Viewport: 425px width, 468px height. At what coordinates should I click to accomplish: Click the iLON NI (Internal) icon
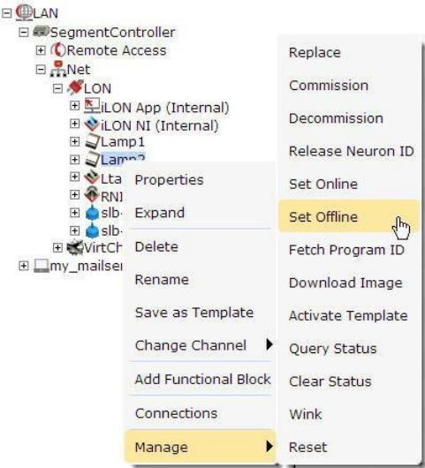click(92, 125)
